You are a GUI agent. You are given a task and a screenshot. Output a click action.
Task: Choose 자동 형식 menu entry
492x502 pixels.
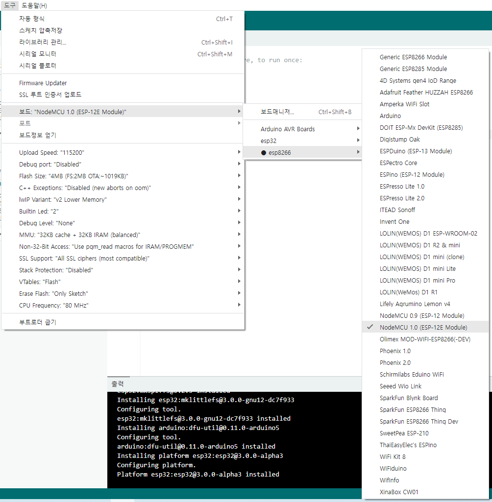pos(123,19)
